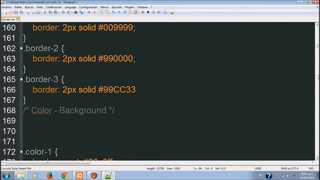Viewport: 320px width, 180px height.
Task: Click the Copy toolbar icon
Action: (50, 12)
